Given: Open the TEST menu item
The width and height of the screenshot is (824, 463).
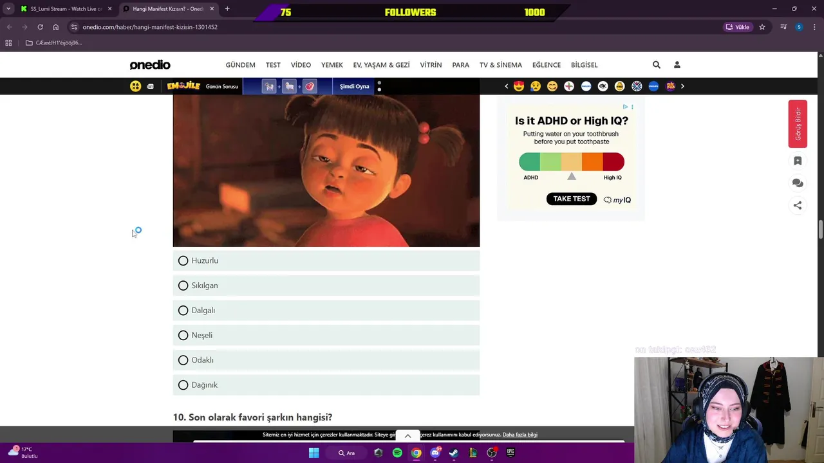Looking at the screenshot, I should (273, 65).
